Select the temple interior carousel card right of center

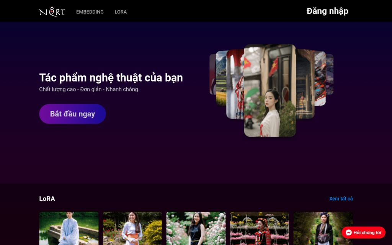tap(305, 84)
